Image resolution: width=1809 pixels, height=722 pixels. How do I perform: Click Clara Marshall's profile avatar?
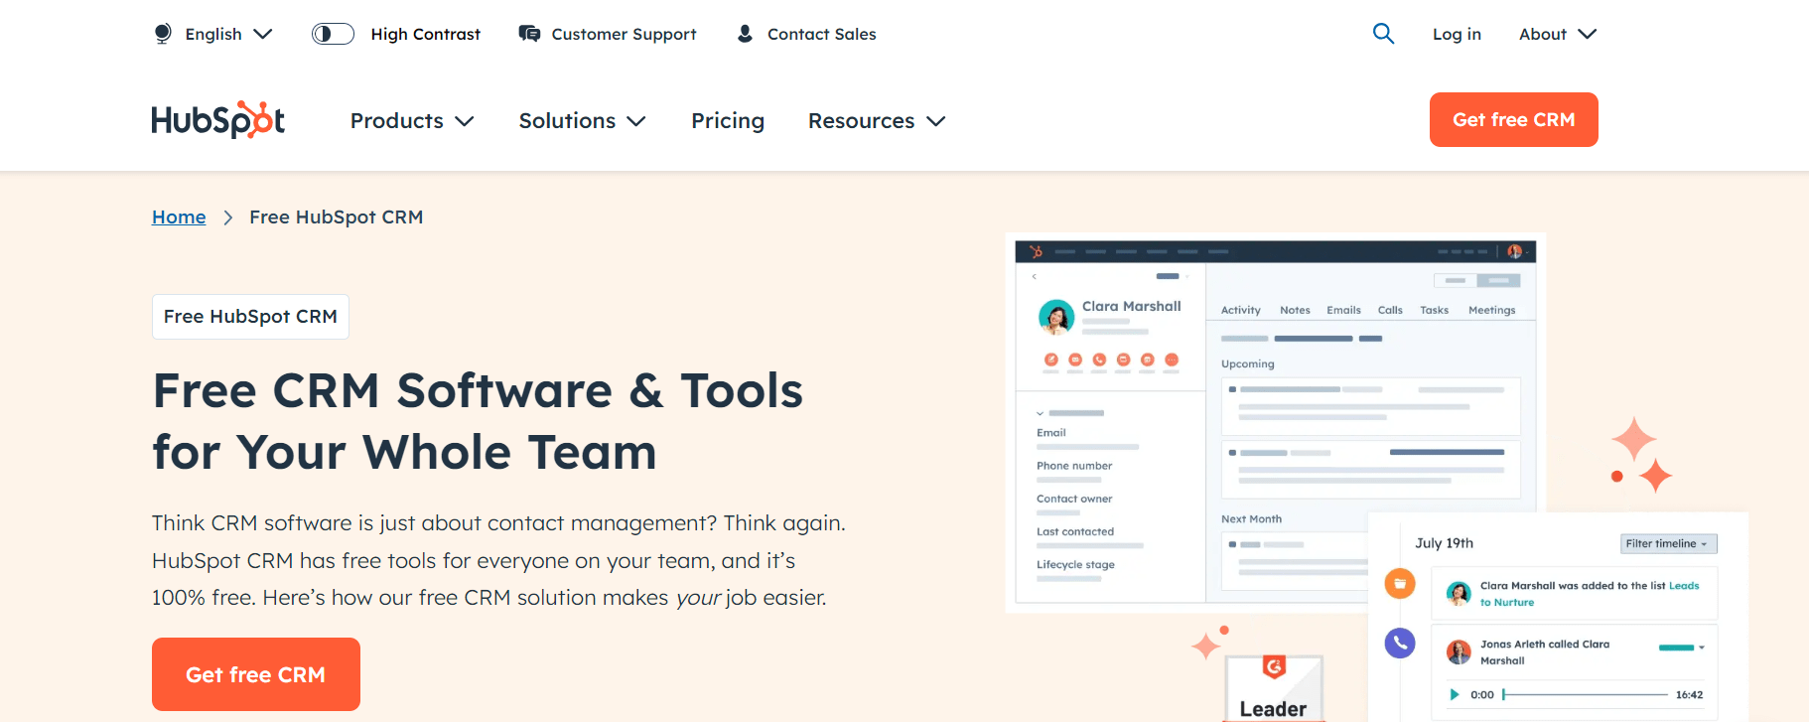coord(1056,318)
